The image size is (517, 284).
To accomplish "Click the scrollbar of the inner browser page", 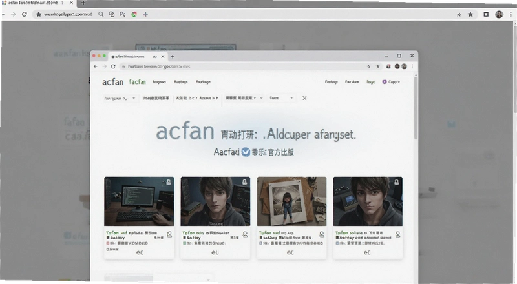I will [416, 108].
